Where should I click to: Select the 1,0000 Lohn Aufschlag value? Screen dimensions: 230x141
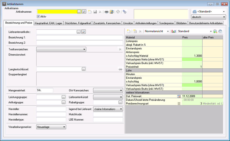pos(192,81)
